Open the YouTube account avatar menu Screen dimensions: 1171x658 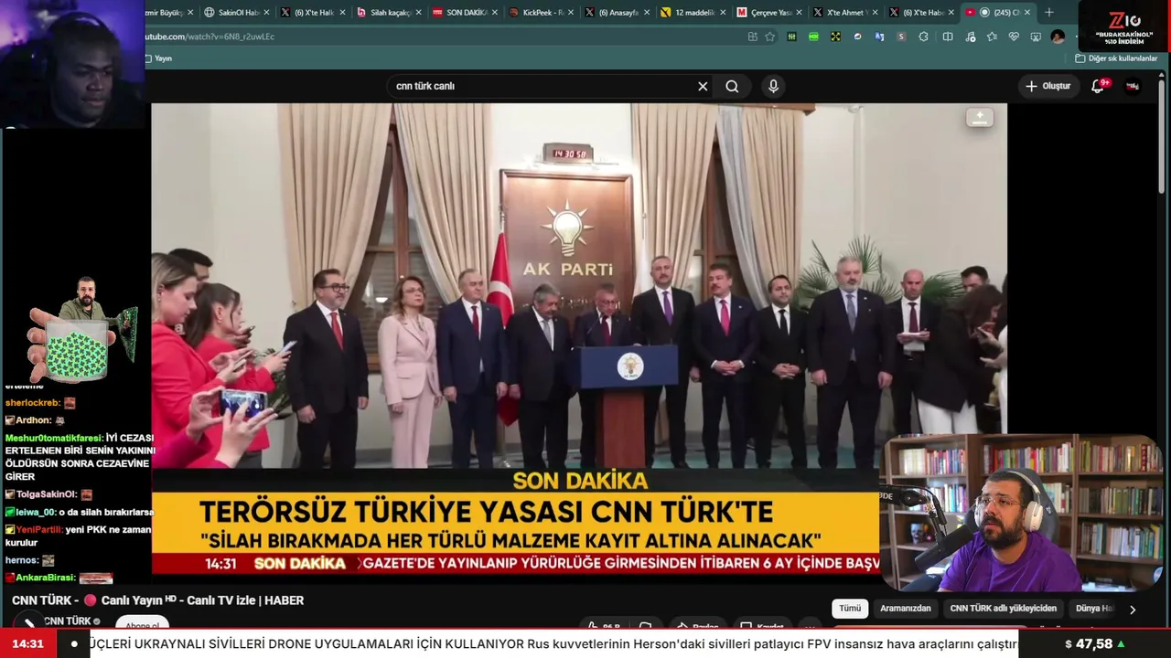pos(1133,86)
